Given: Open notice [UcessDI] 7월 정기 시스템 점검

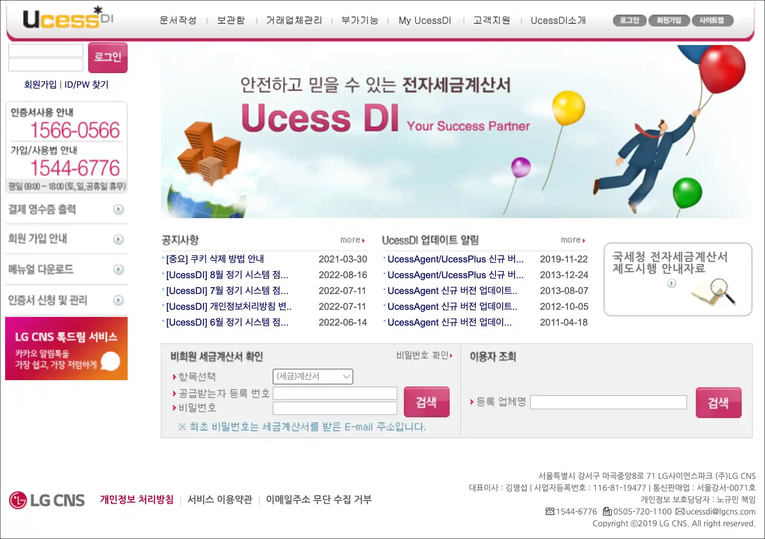Looking at the screenshot, I should point(227,291).
